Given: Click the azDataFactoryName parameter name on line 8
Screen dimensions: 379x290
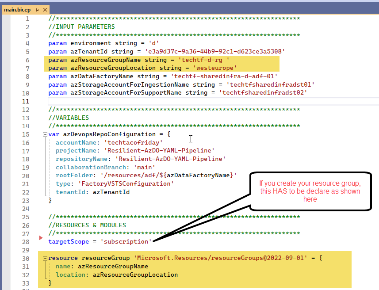Looking at the screenshot, I should 102,76.
